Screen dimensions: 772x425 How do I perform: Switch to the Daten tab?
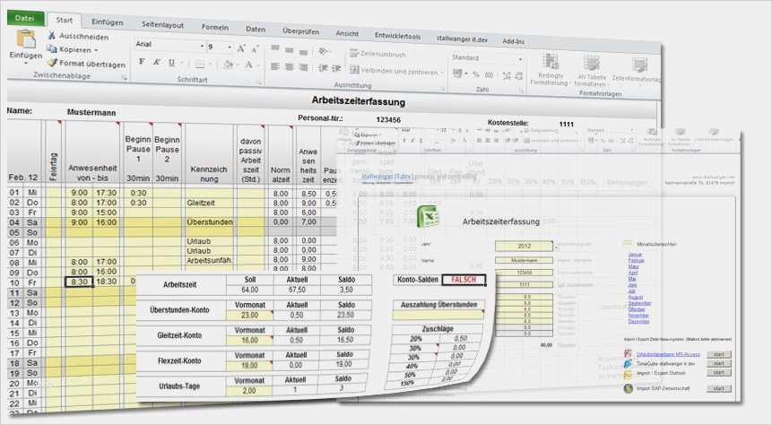[256, 30]
